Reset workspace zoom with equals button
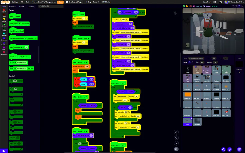The image size is (245, 153). tap(176, 143)
